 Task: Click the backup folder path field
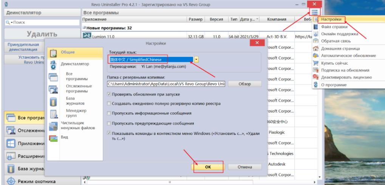coord(166,84)
